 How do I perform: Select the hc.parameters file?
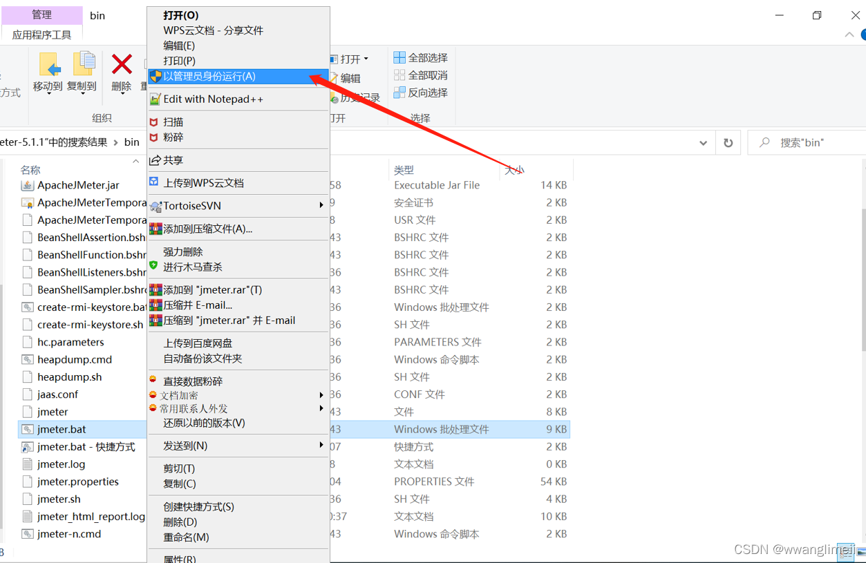[70, 342]
